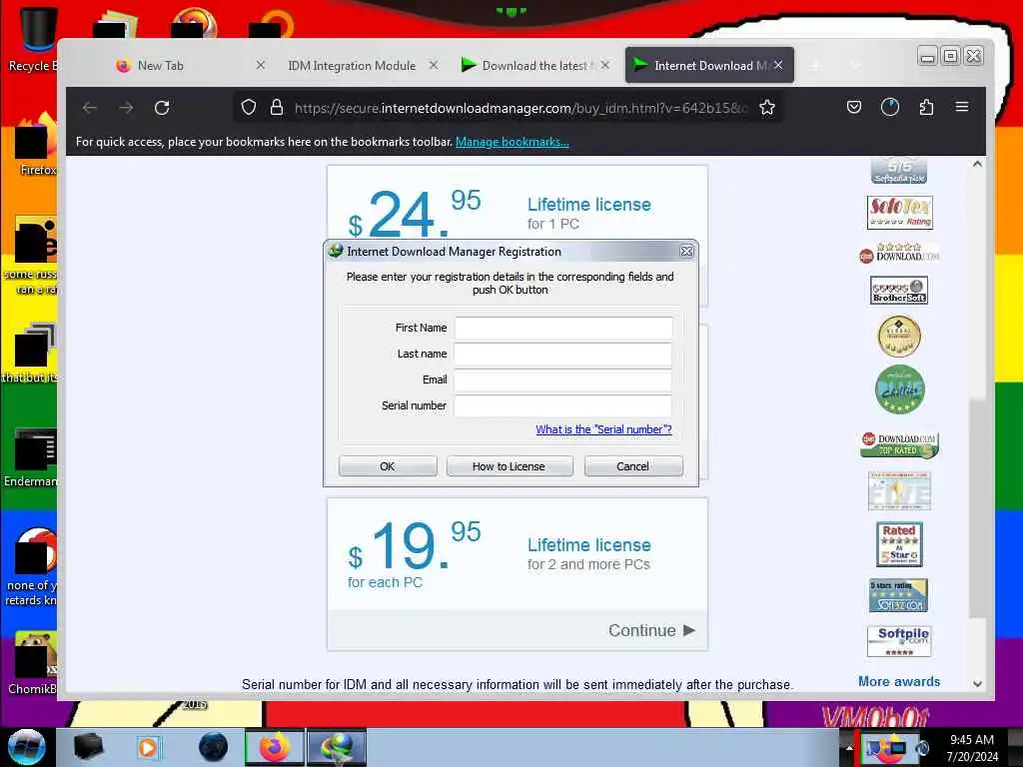Viewport: 1023px width, 767px height.
Task: Close the IDM Registration dialog with the X
Action: click(686, 251)
